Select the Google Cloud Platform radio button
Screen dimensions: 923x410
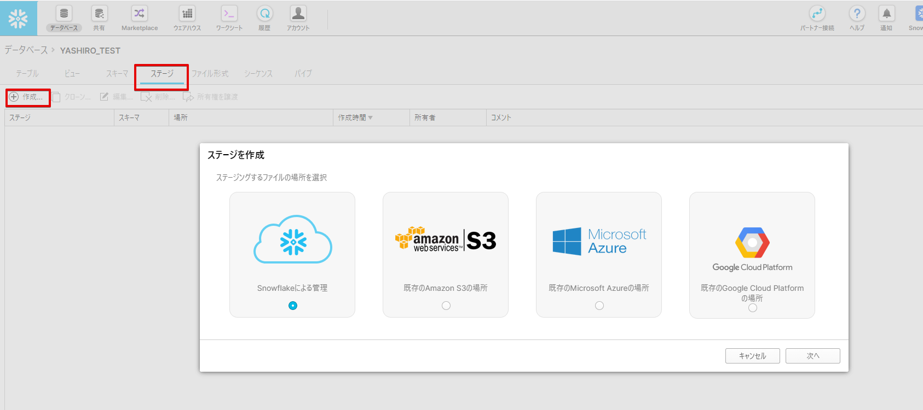pos(753,308)
